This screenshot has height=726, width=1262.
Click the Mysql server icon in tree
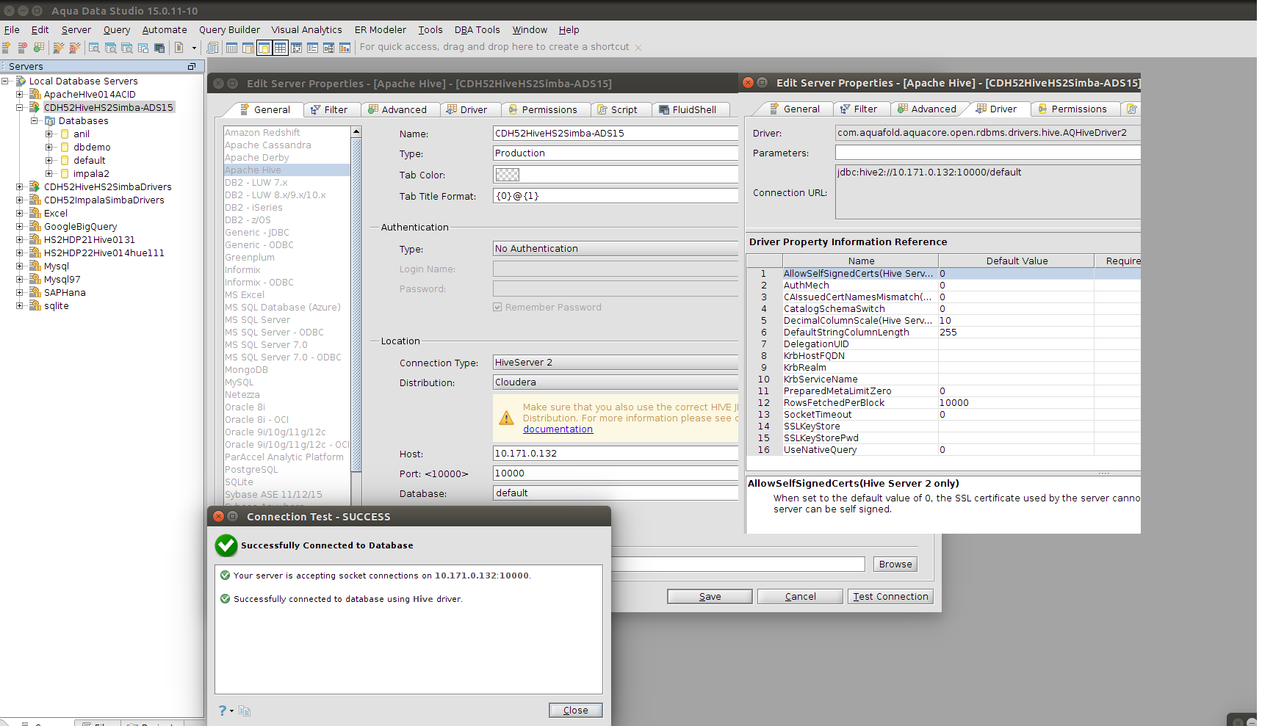35,266
